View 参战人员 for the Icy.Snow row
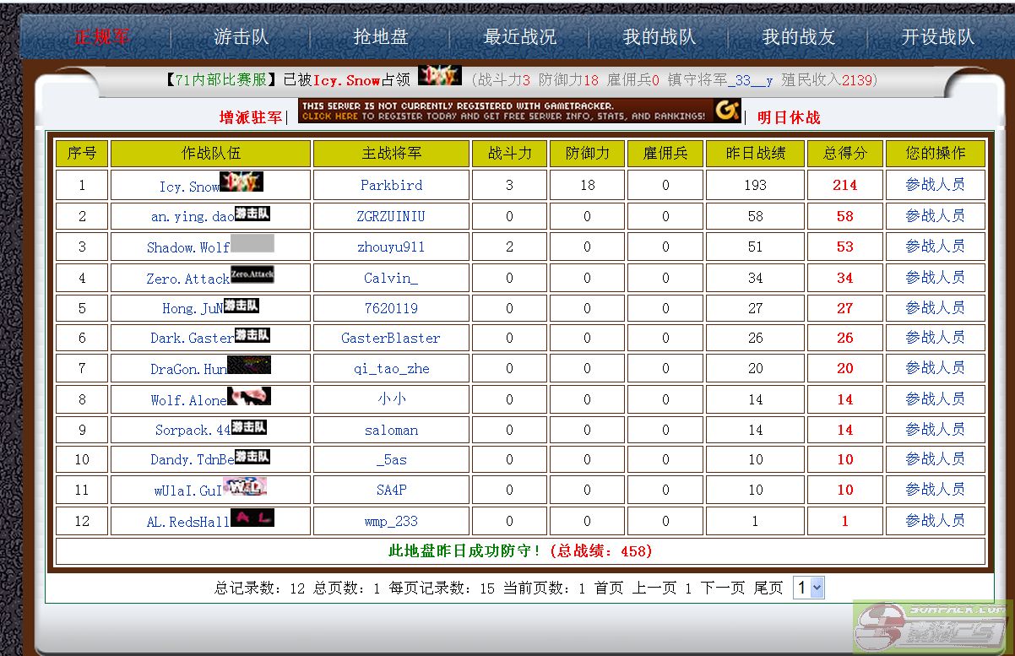The width and height of the screenshot is (1015, 656). tap(935, 185)
